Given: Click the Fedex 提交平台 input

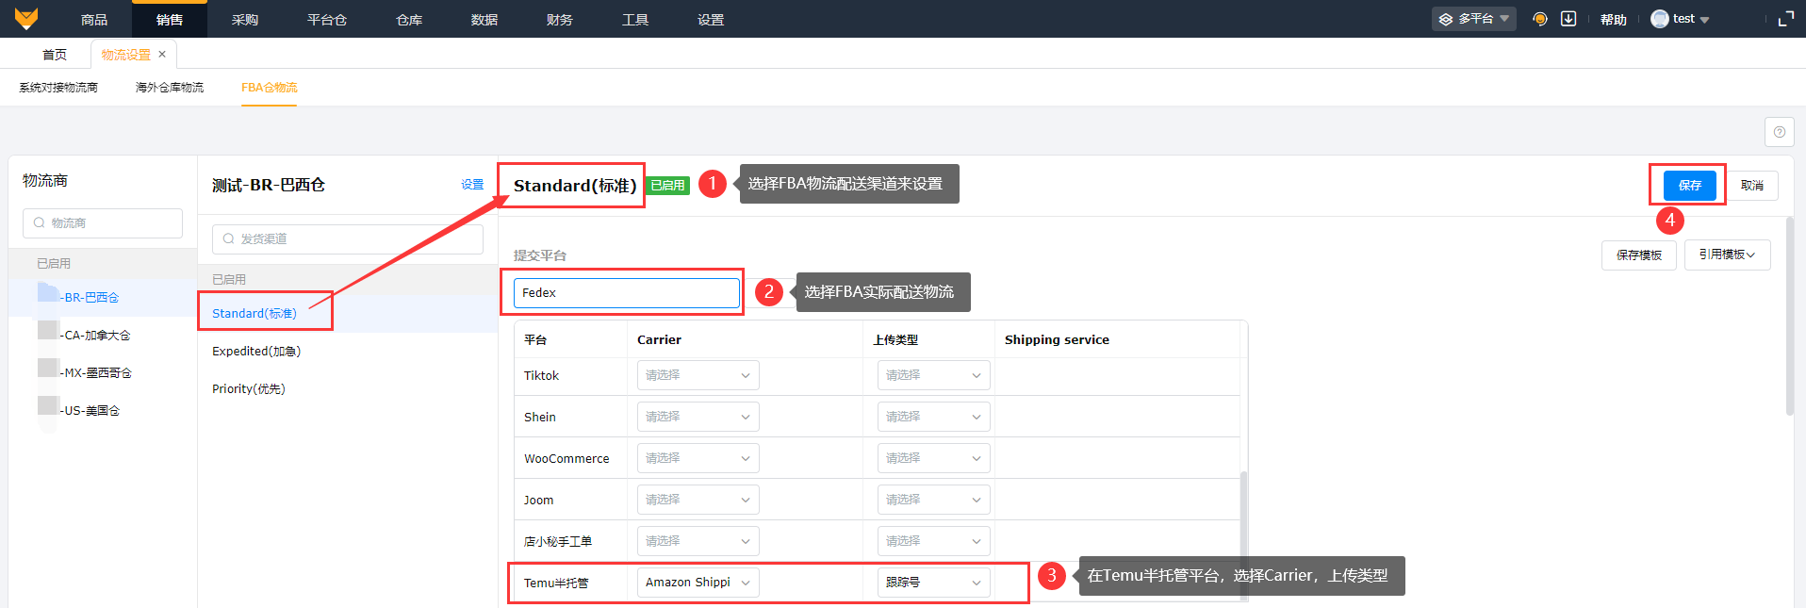Looking at the screenshot, I should coord(627,293).
